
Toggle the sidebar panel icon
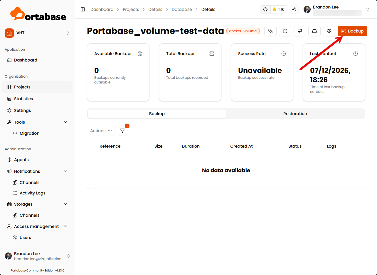tap(83, 9)
